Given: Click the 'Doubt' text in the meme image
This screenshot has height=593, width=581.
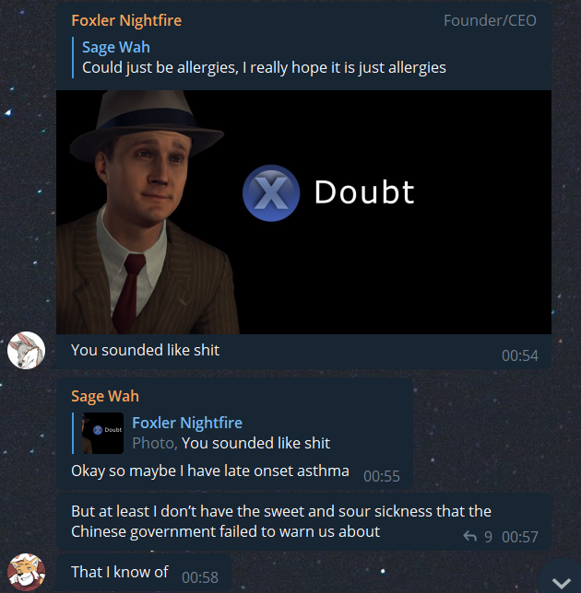Looking at the screenshot, I should point(364,192).
